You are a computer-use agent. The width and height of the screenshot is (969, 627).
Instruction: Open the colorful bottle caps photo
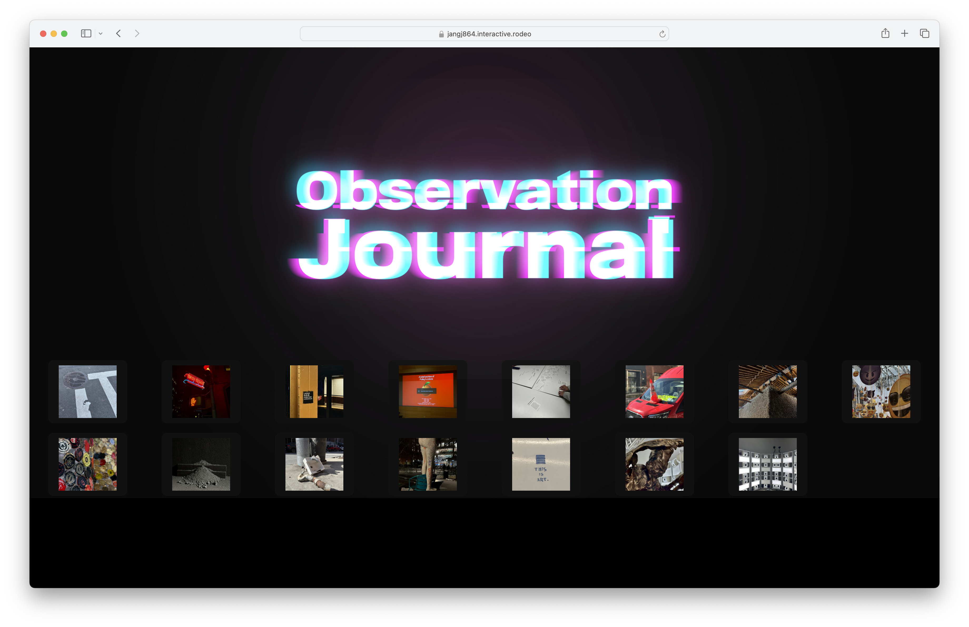(x=87, y=464)
